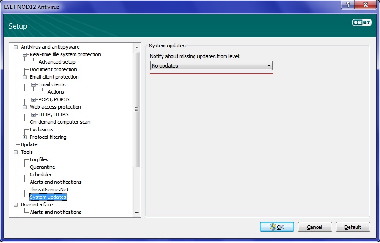The image size is (380, 243).
Task: Expand the POP3, POP3S node
Action: tap(33, 100)
